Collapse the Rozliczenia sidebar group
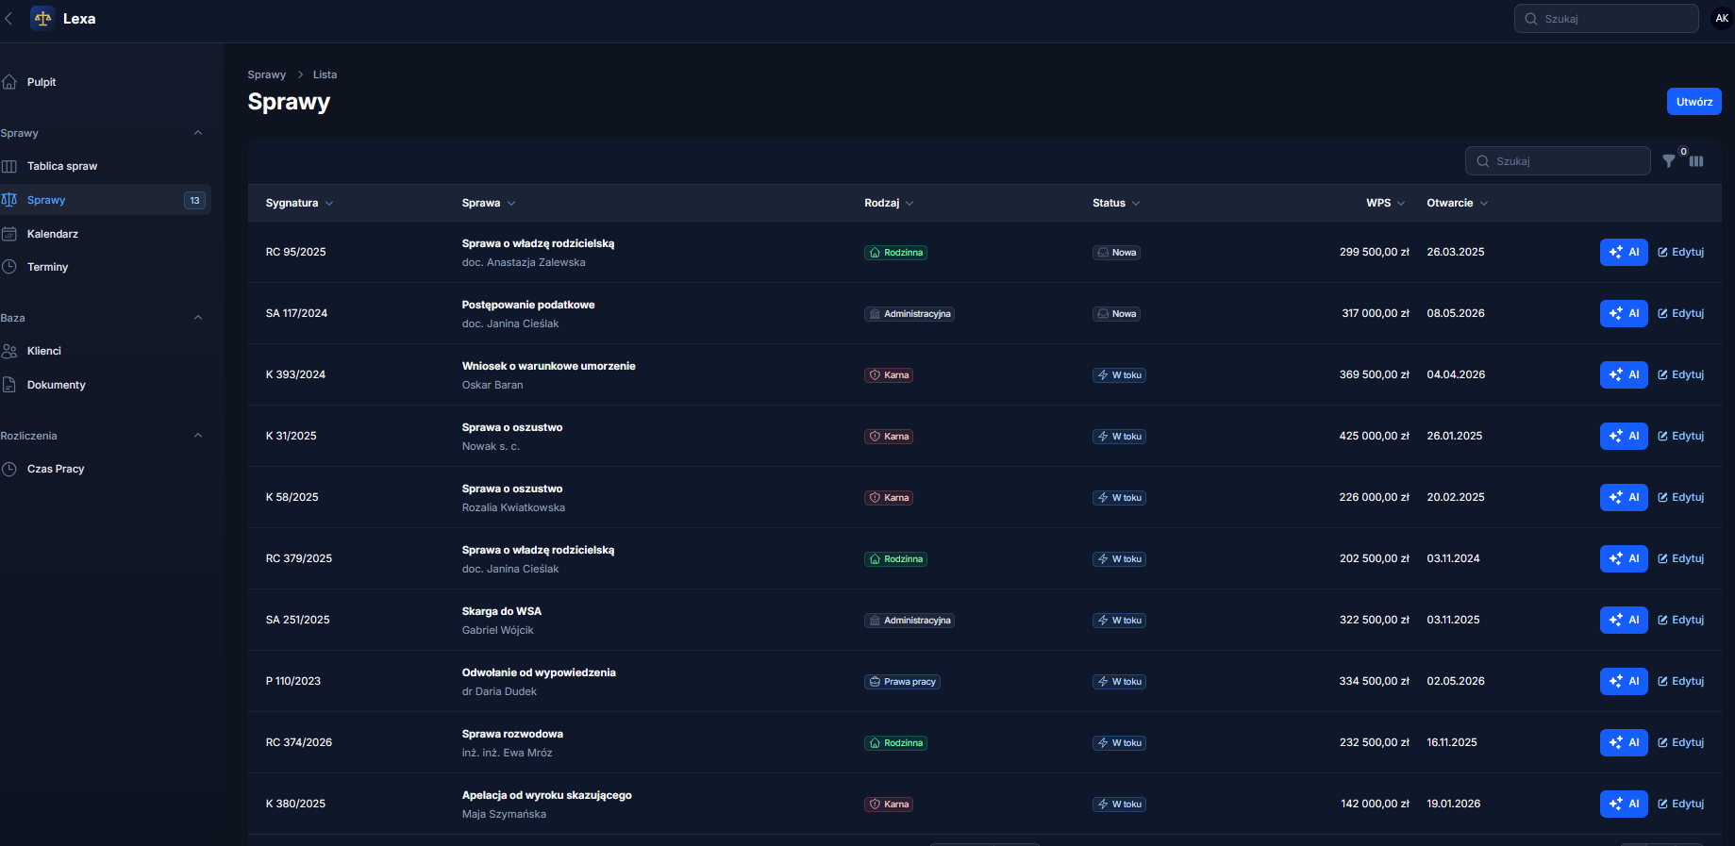This screenshot has height=846, width=1735. [x=198, y=436]
